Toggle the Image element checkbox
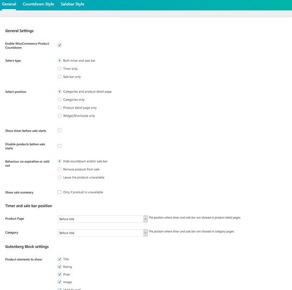This screenshot has height=290, width=292. (x=59, y=282)
